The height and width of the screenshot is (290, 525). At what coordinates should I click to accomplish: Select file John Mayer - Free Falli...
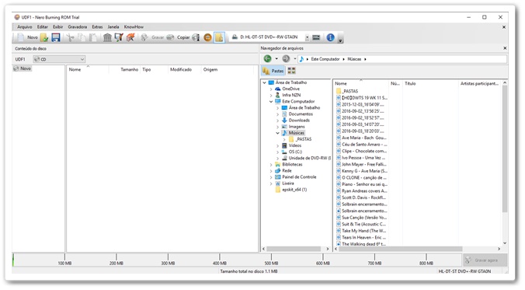click(x=364, y=164)
